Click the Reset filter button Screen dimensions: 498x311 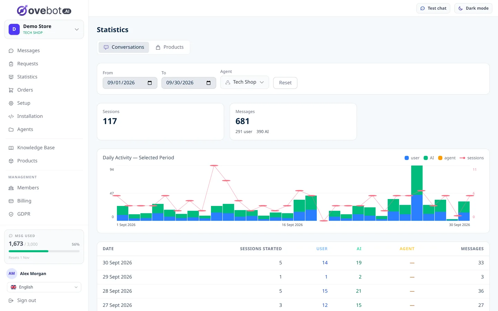point(285,83)
